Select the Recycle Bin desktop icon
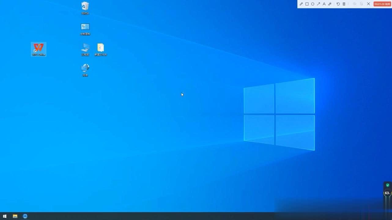The width and height of the screenshot is (392, 220). pyautogui.click(x=85, y=8)
